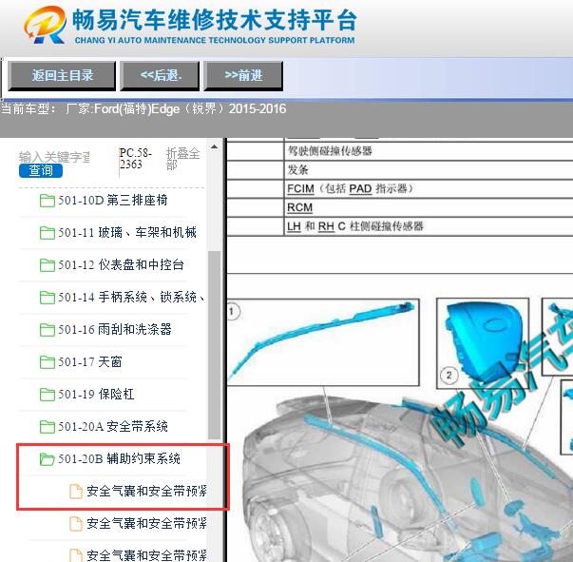The height and width of the screenshot is (562, 573).
Task: Click table cell FCIM（包括 PAD 指示器）
Action: [x=350, y=188]
